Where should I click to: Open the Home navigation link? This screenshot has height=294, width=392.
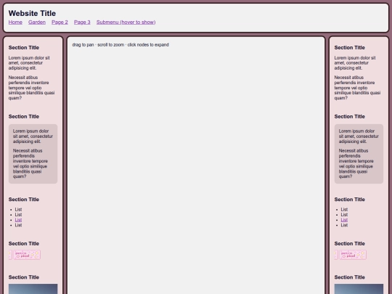coord(15,23)
